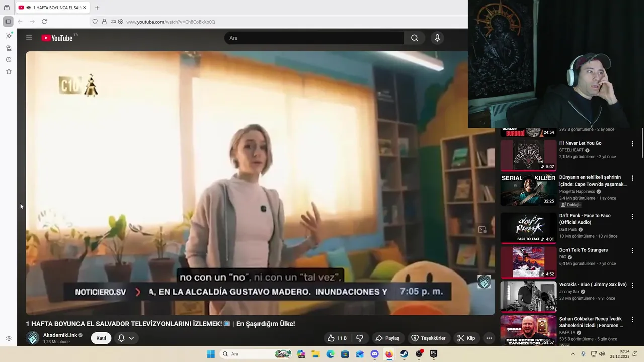
Task: Open Worakls - Blue video title
Action: (593, 285)
